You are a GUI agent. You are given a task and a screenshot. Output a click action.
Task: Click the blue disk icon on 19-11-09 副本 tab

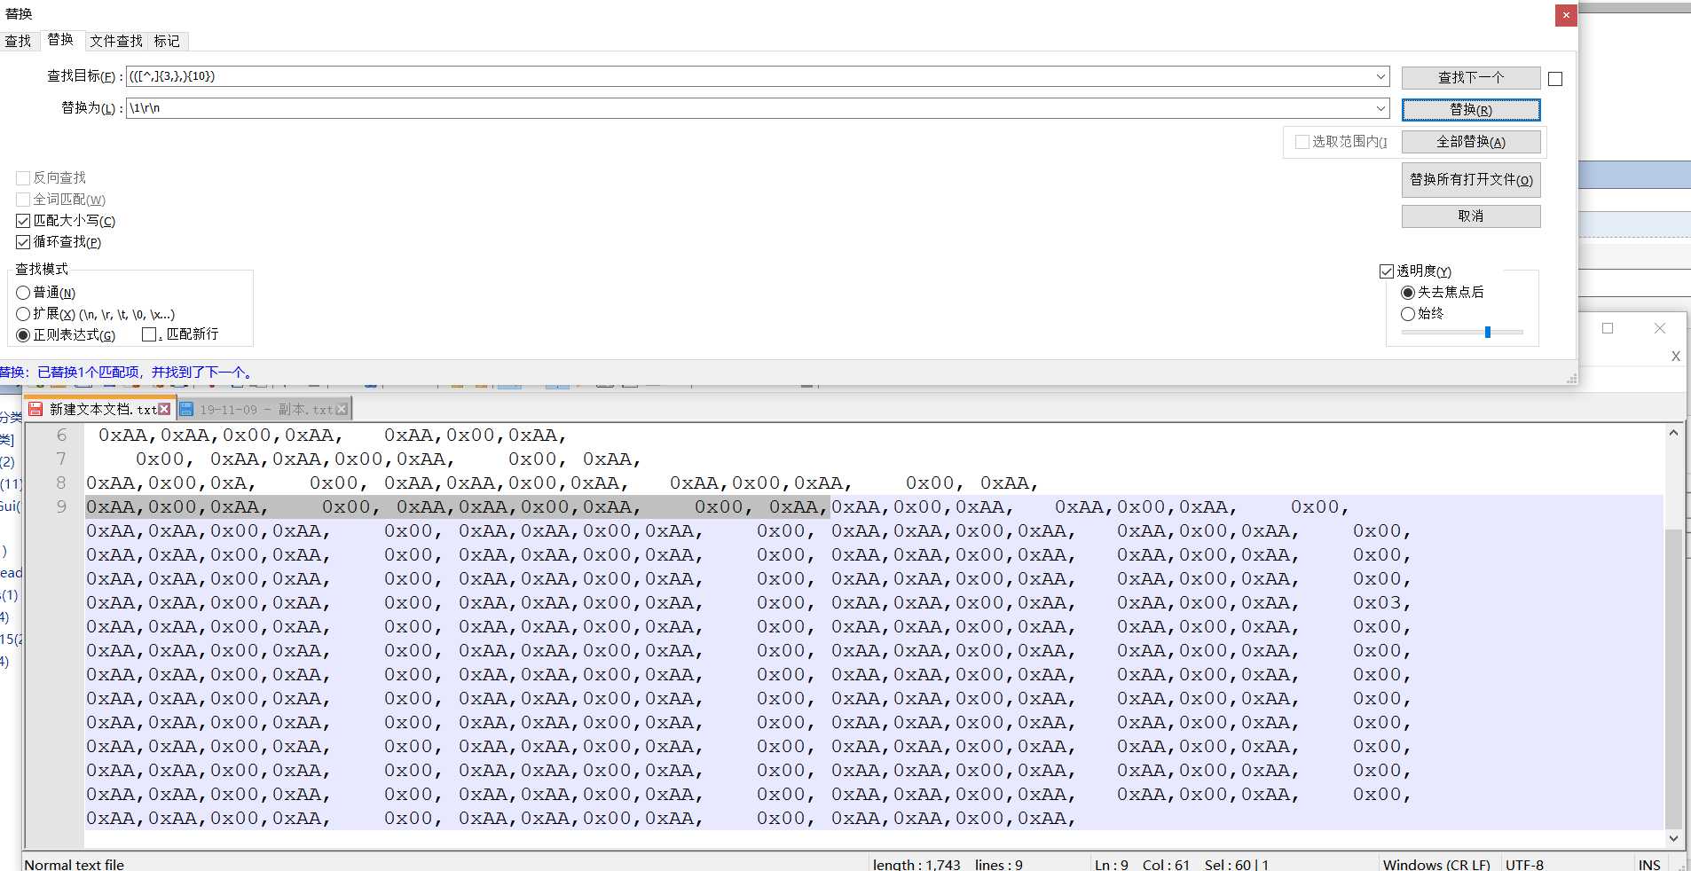(186, 409)
